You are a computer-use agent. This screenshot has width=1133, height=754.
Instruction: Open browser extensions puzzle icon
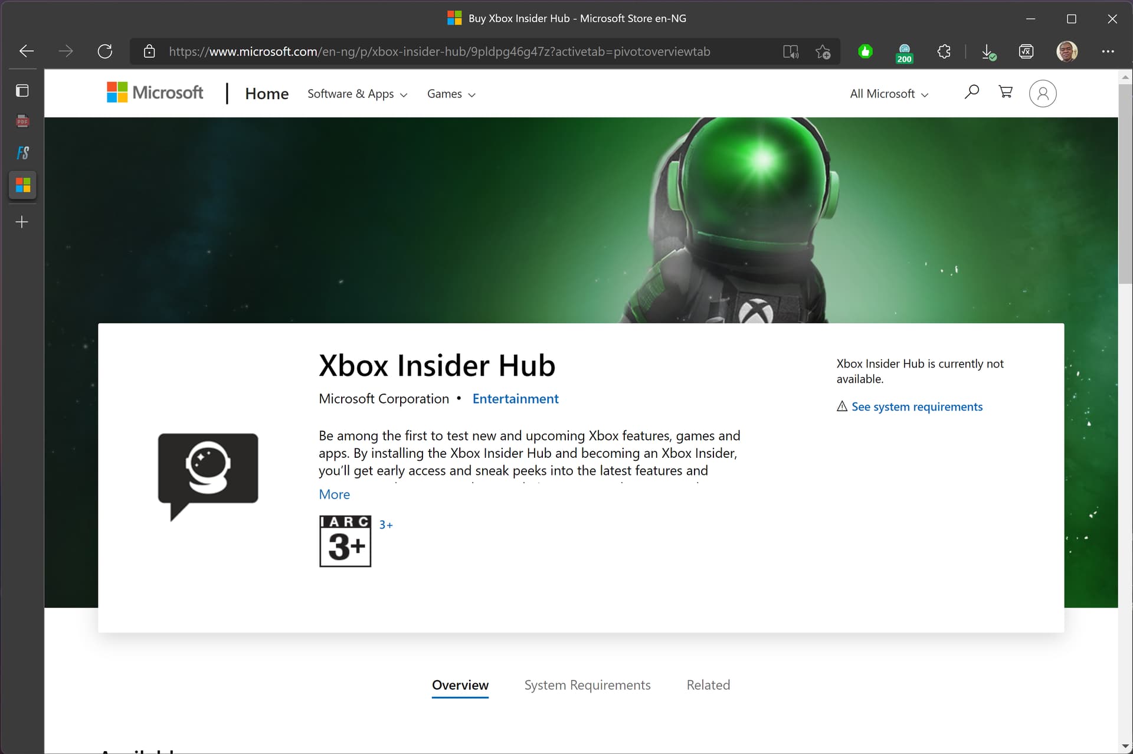coord(944,51)
